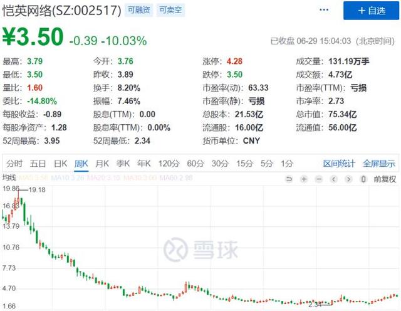401x311 pixels.
Task: Switch to the 月K tab
Action: click(102, 163)
